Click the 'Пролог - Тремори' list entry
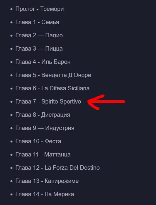Image resolution: width=156 pixels, height=205 pixels. point(40,9)
